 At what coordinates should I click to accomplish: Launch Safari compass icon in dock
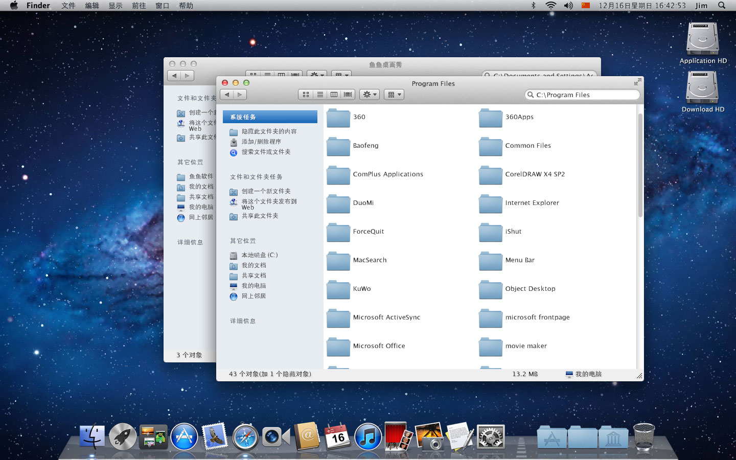(245, 438)
